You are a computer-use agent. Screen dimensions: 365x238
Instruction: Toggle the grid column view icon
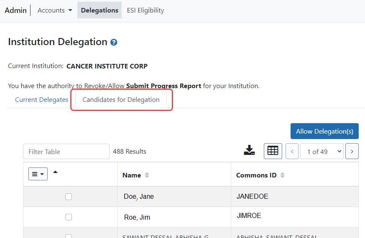click(273, 151)
